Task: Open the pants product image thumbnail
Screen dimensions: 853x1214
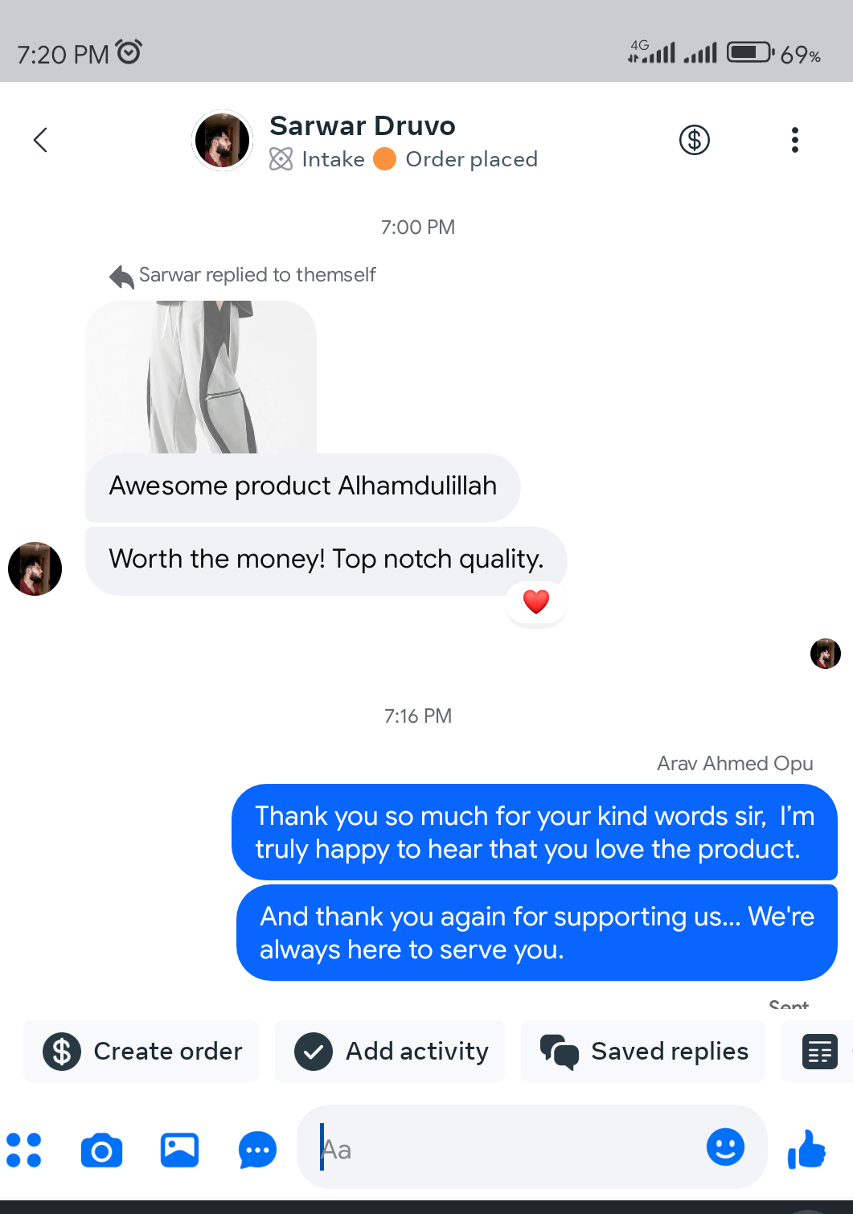Action: (x=201, y=376)
